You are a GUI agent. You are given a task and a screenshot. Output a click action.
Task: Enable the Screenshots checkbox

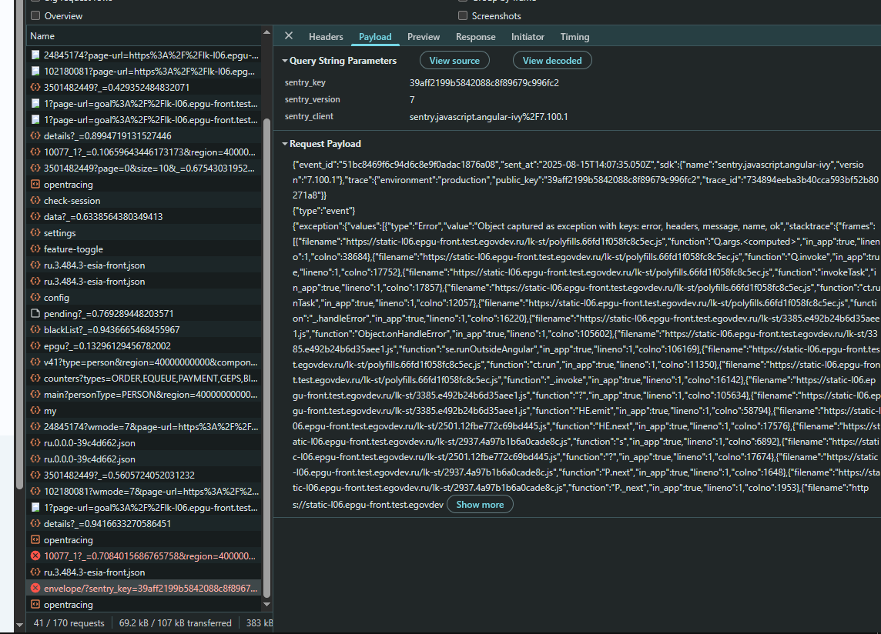463,15
